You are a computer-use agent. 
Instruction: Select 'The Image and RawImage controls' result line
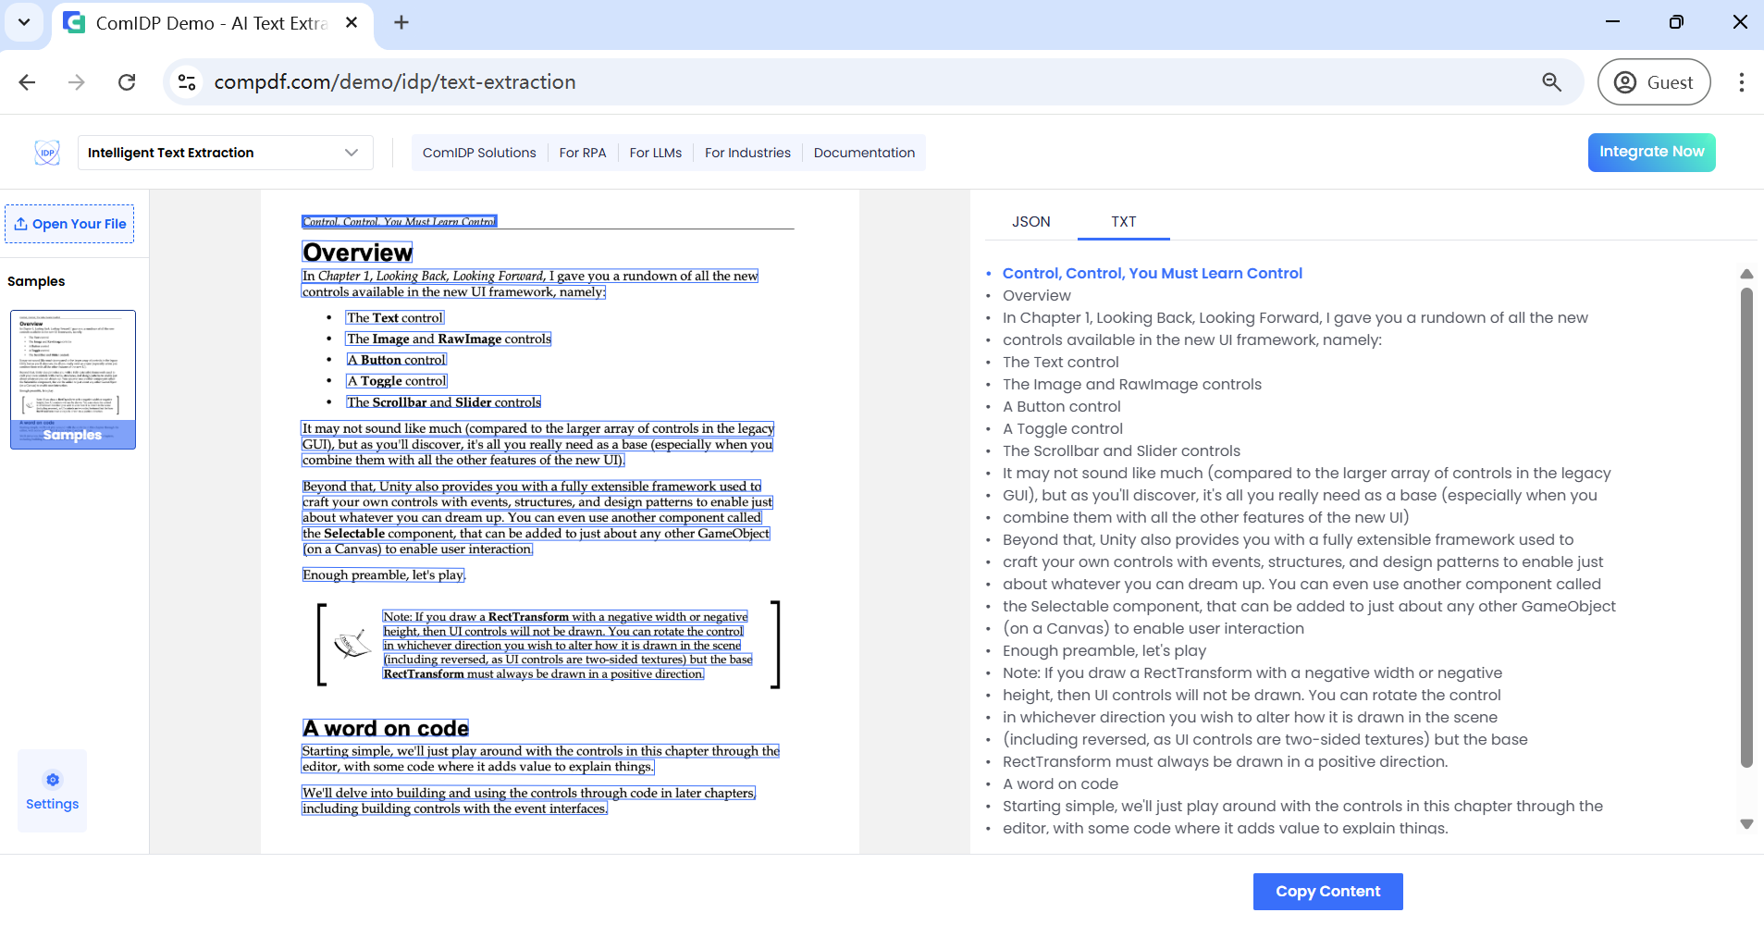pos(1131,384)
